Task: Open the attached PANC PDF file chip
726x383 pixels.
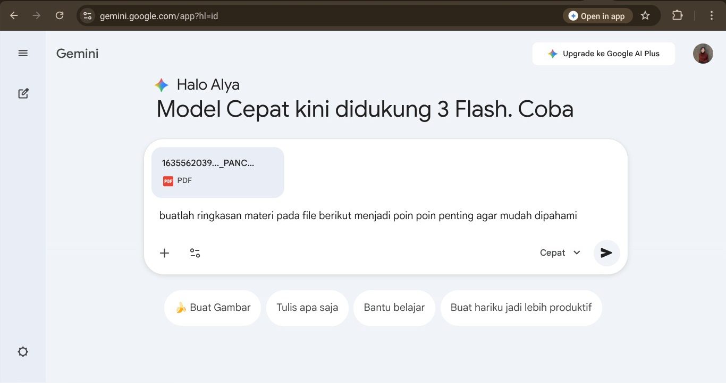Action: [x=217, y=172]
